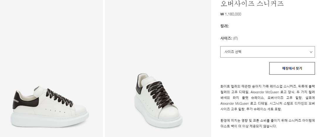Click the product description starting with 화이트 컬러의
Screen dimensions: 317x137
coord(267,98)
